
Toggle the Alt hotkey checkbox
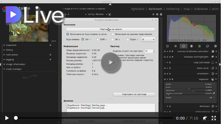tap(113, 39)
